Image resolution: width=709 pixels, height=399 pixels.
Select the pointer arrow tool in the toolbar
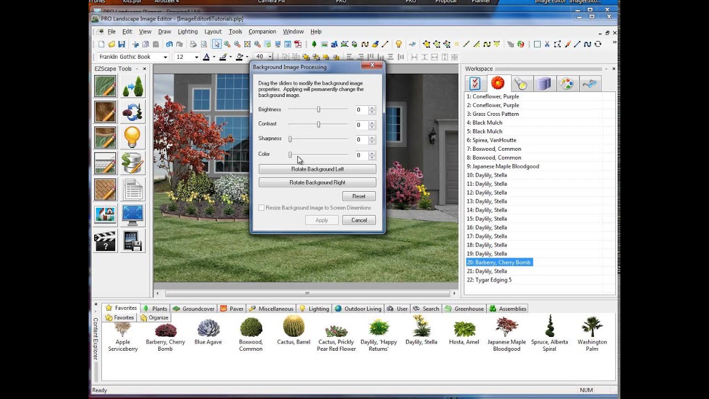point(217,44)
